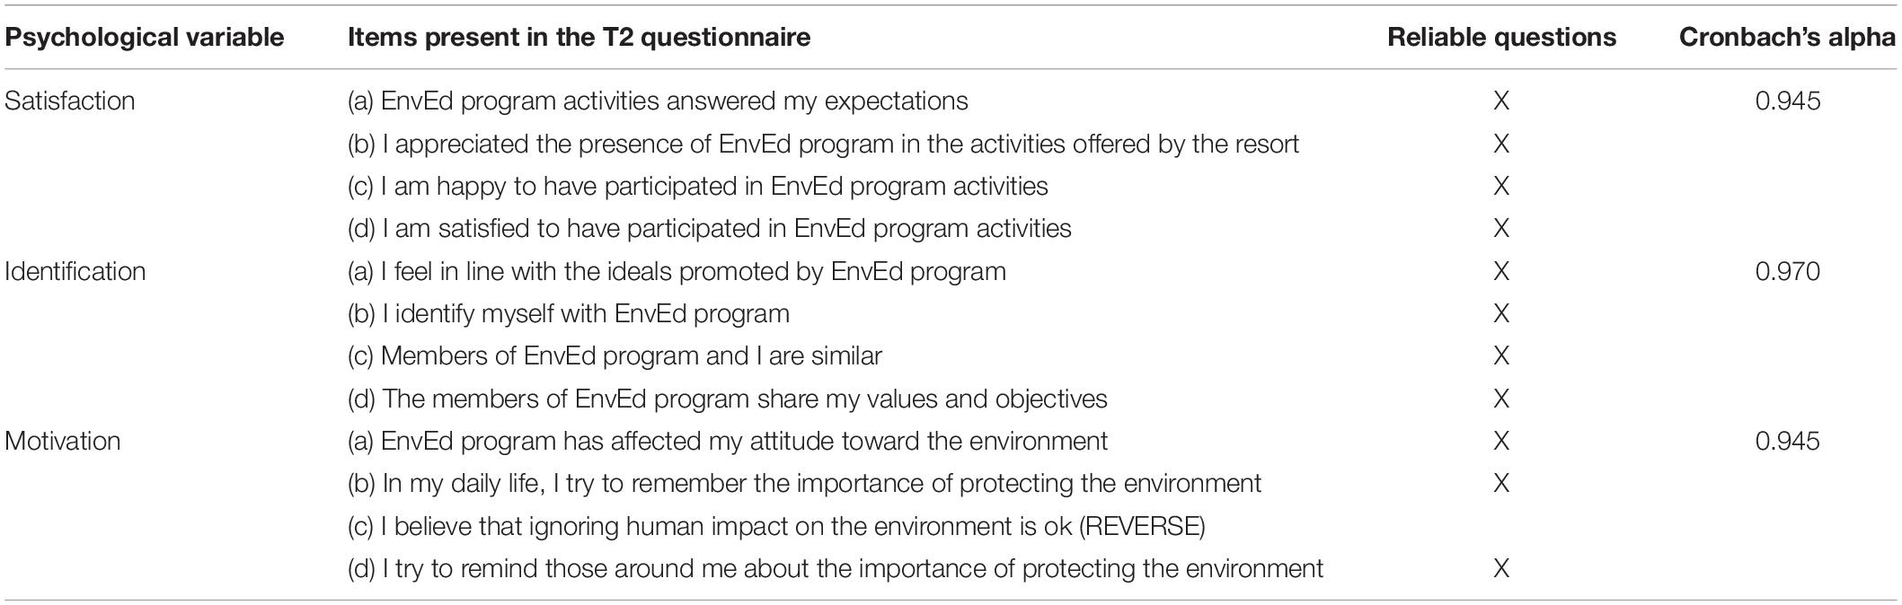The image size is (1902, 605).
Task: Click the Reliable questions column header
Action: [x=1501, y=37]
